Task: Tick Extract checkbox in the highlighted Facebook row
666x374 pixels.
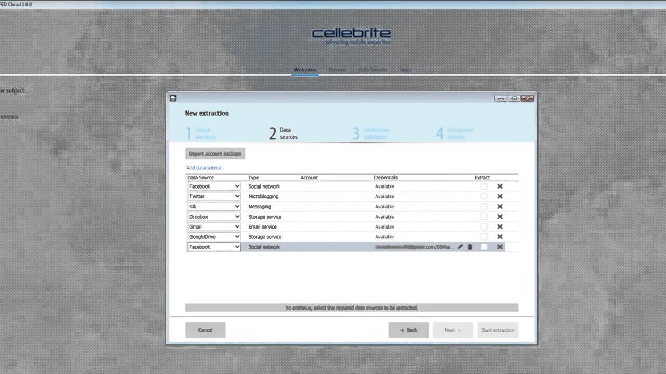Action: click(484, 247)
